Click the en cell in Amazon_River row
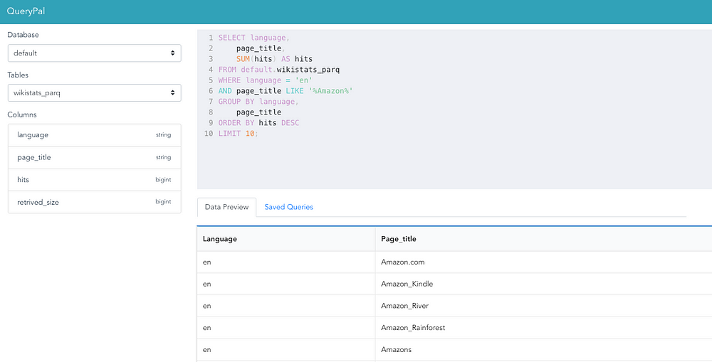 (x=286, y=306)
